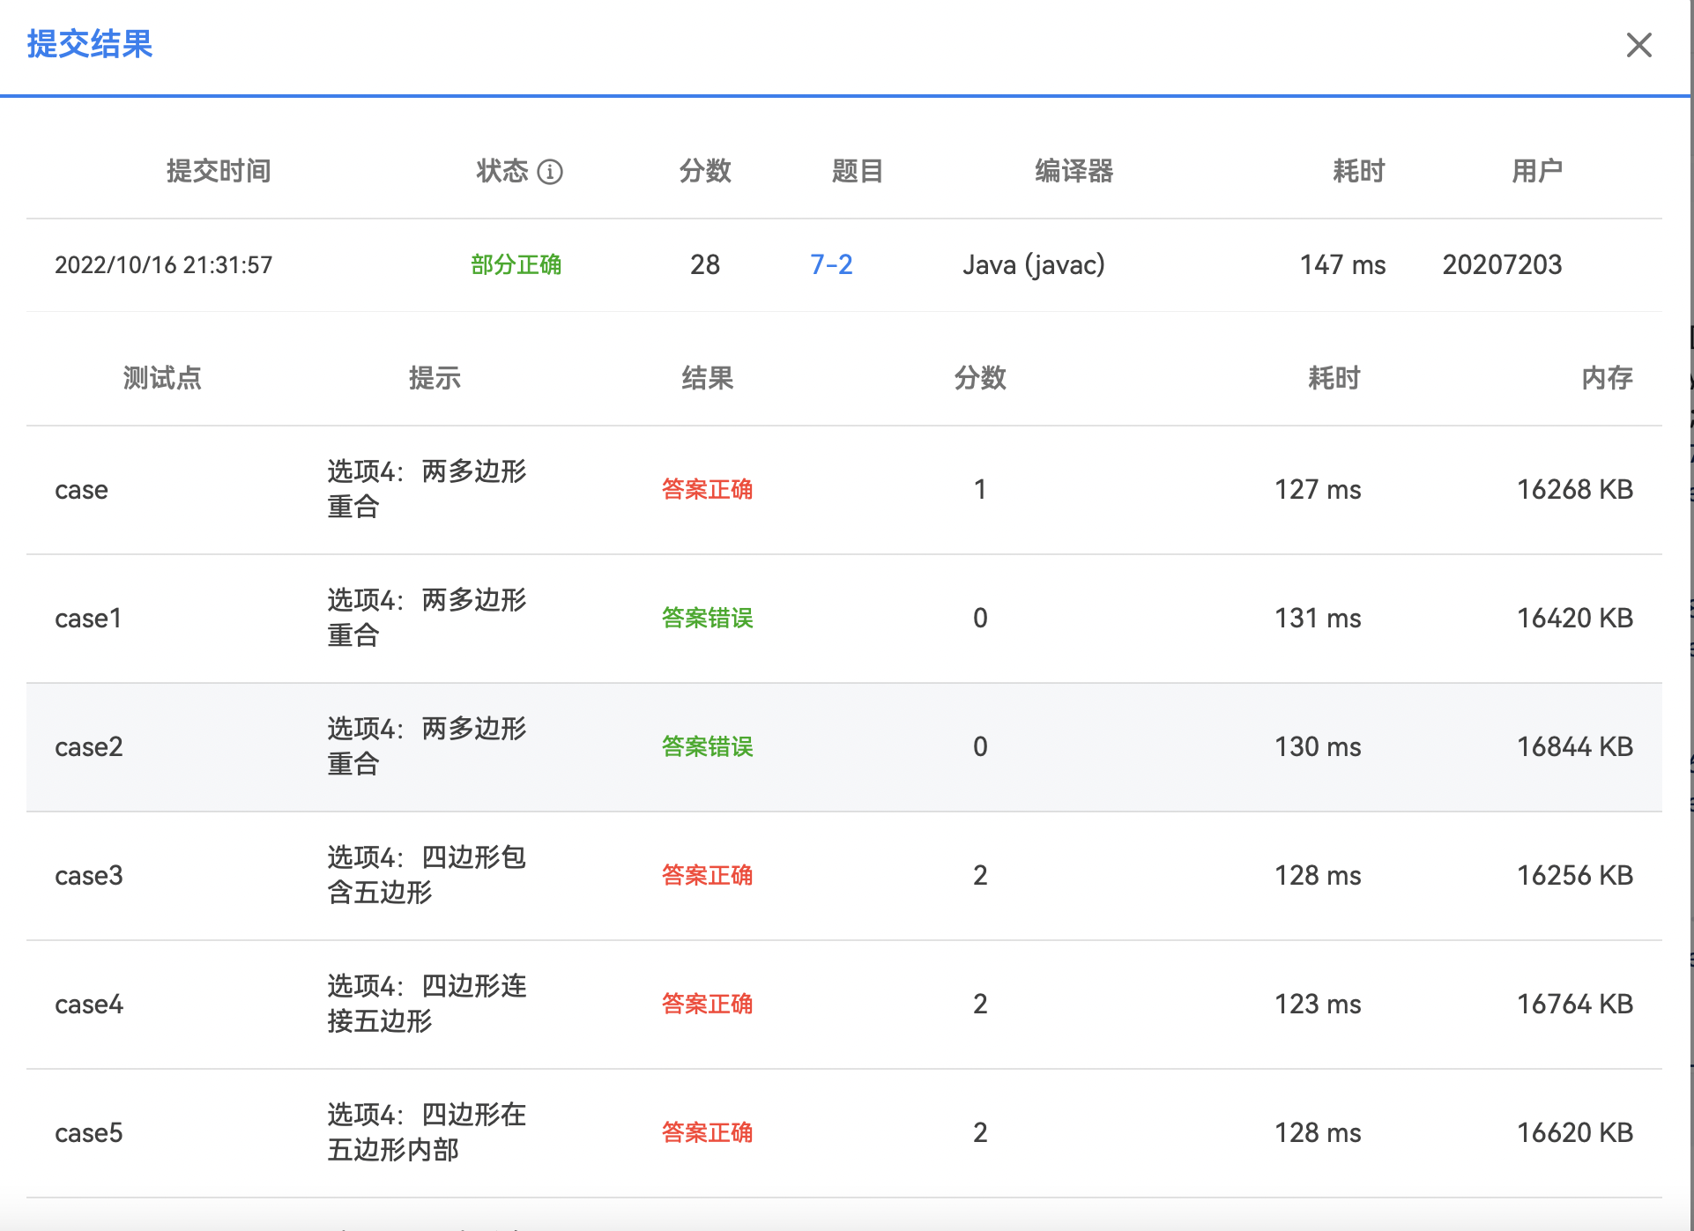Click the 提交结果 title
Image resolution: width=1694 pixels, height=1231 pixels.
coord(90,44)
